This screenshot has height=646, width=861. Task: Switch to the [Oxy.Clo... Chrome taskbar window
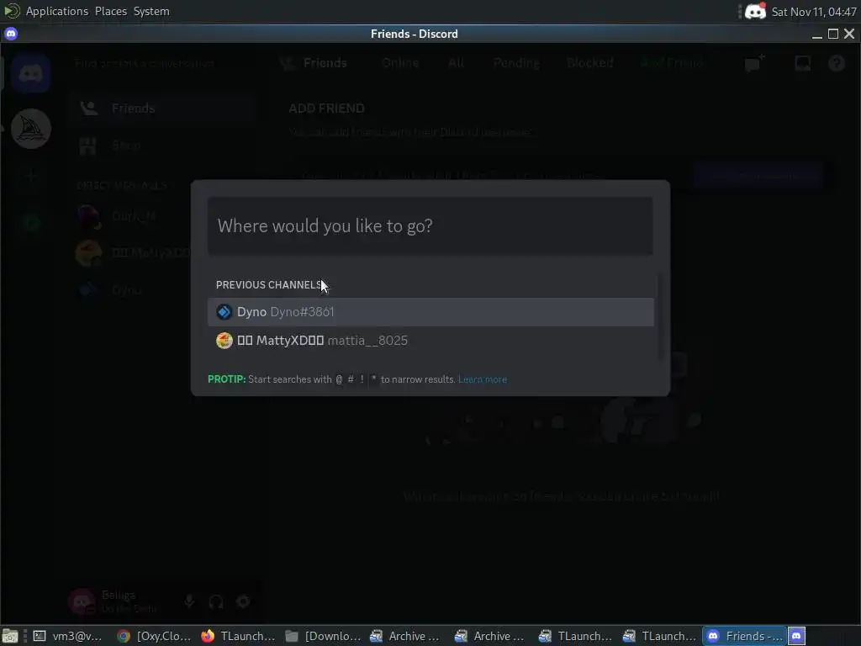(155, 636)
